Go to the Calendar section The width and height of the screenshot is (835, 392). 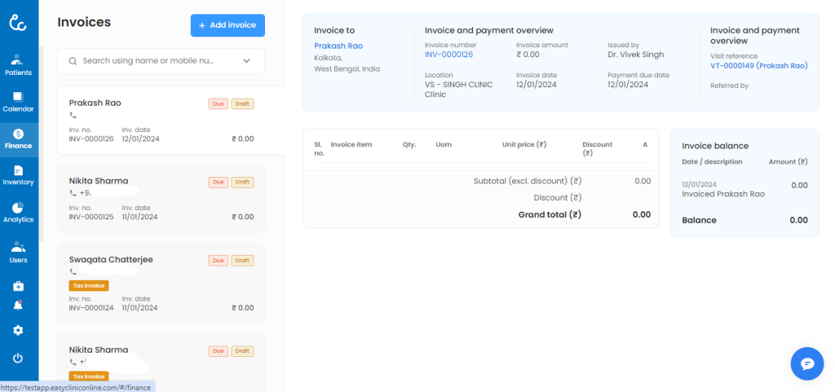[x=18, y=101]
